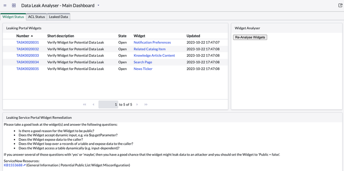This screenshot has height=171, width=344.
Task: Click the share dashboard icon at top right
Action: 340,6
